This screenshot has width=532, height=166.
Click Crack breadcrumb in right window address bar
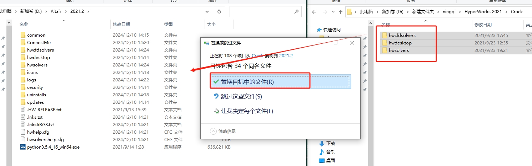click(x=517, y=12)
